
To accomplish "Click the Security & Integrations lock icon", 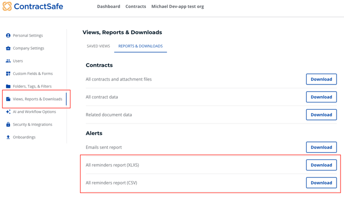I will [8, 124].
